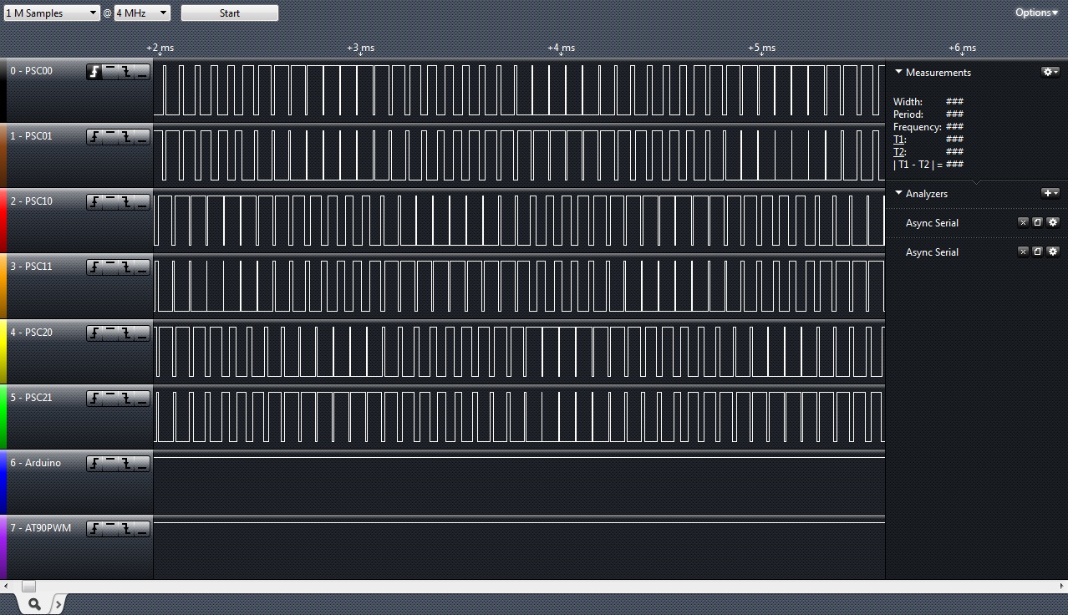Click the +3 ms time ruler marker
Viewport: 1068px width, 615px height.
(360, 48)
